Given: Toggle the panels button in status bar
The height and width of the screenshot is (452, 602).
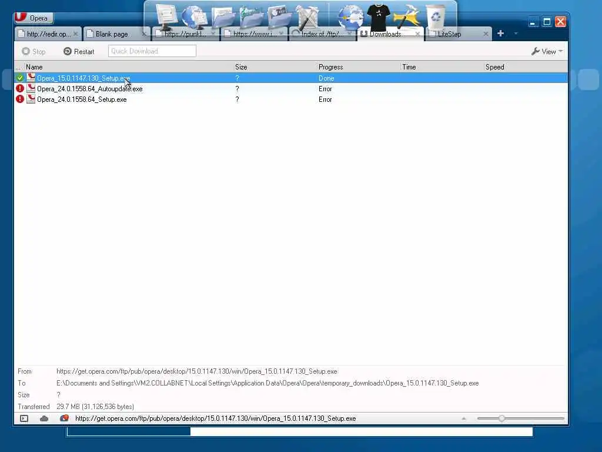Looking at the screenshot, I should (24, 418).
